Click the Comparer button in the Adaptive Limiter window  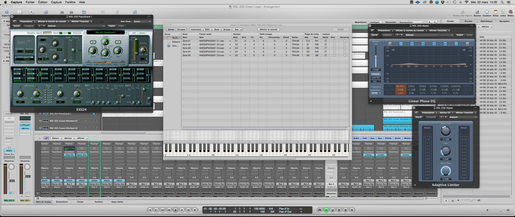pos(431,117)
